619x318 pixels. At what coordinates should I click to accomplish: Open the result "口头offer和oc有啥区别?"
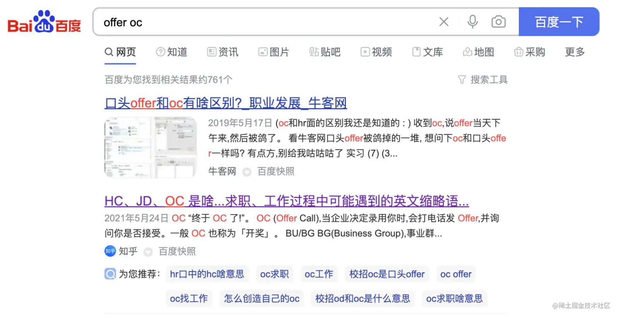pyautogui.click(x=226, y=103)
